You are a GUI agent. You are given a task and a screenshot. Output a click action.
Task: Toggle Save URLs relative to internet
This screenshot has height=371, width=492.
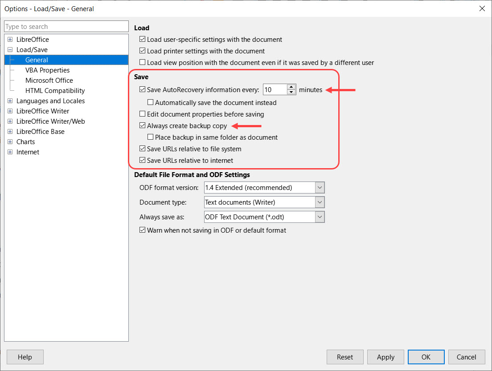pyautogui.click(x=143, y=160)
